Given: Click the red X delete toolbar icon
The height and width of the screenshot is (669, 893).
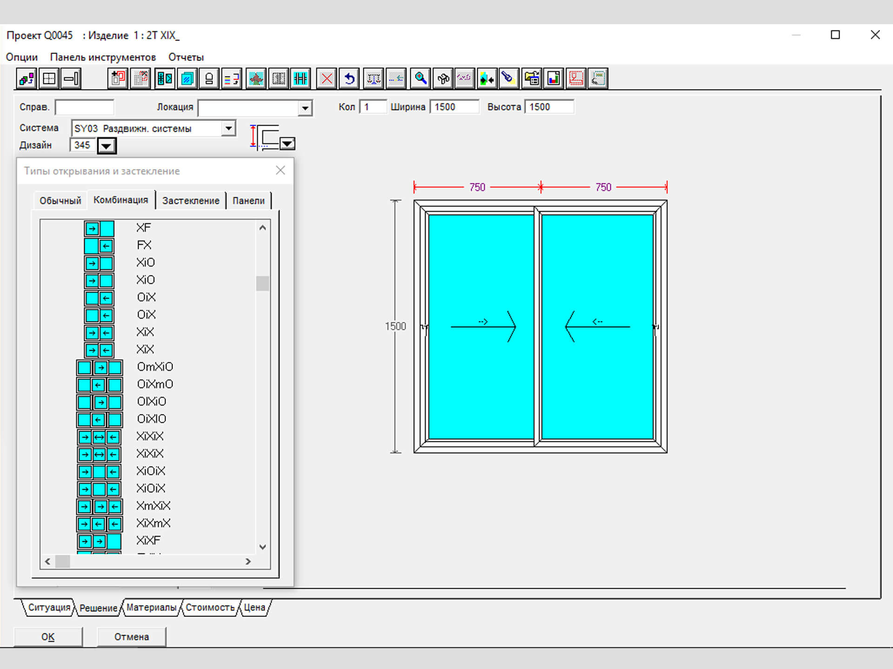Looking at the screenshot, I should [x=327, y=79].
